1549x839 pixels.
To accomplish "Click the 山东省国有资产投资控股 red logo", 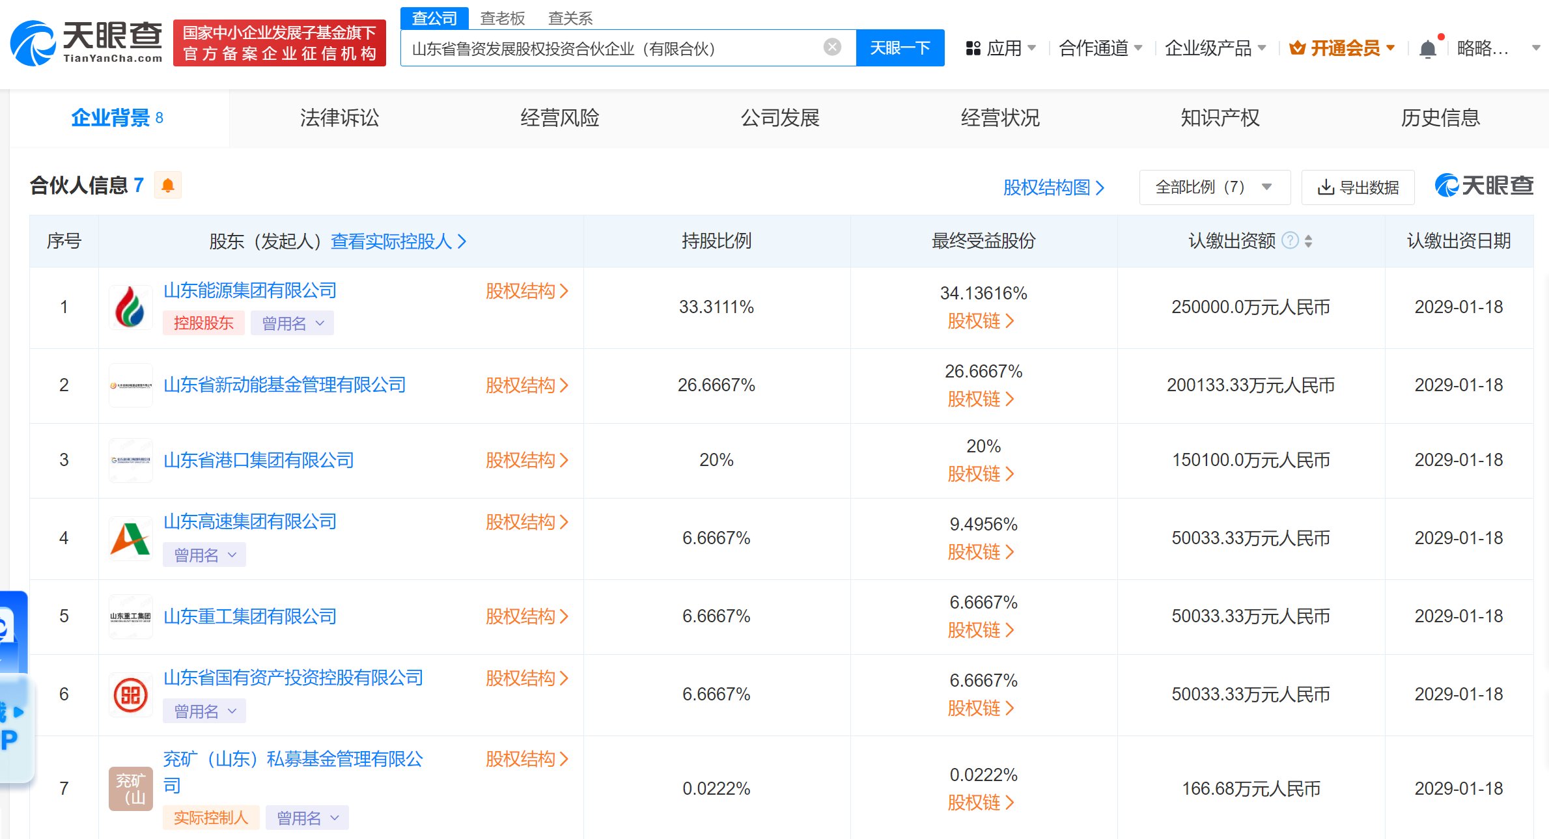I will tap(130, 695).
